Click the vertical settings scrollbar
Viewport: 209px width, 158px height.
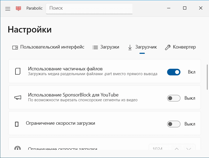pyautogui.click(x=207, y=77)
